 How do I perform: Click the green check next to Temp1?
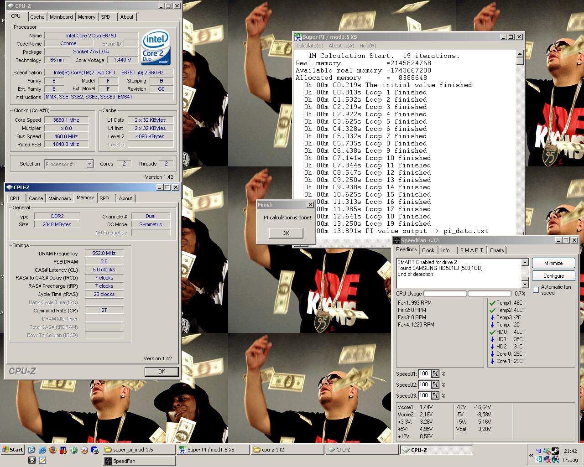coord(492,303)
